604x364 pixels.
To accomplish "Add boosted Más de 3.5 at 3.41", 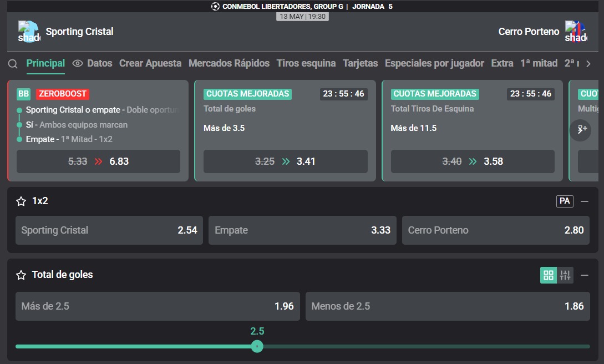I will [x=286, y=161].
